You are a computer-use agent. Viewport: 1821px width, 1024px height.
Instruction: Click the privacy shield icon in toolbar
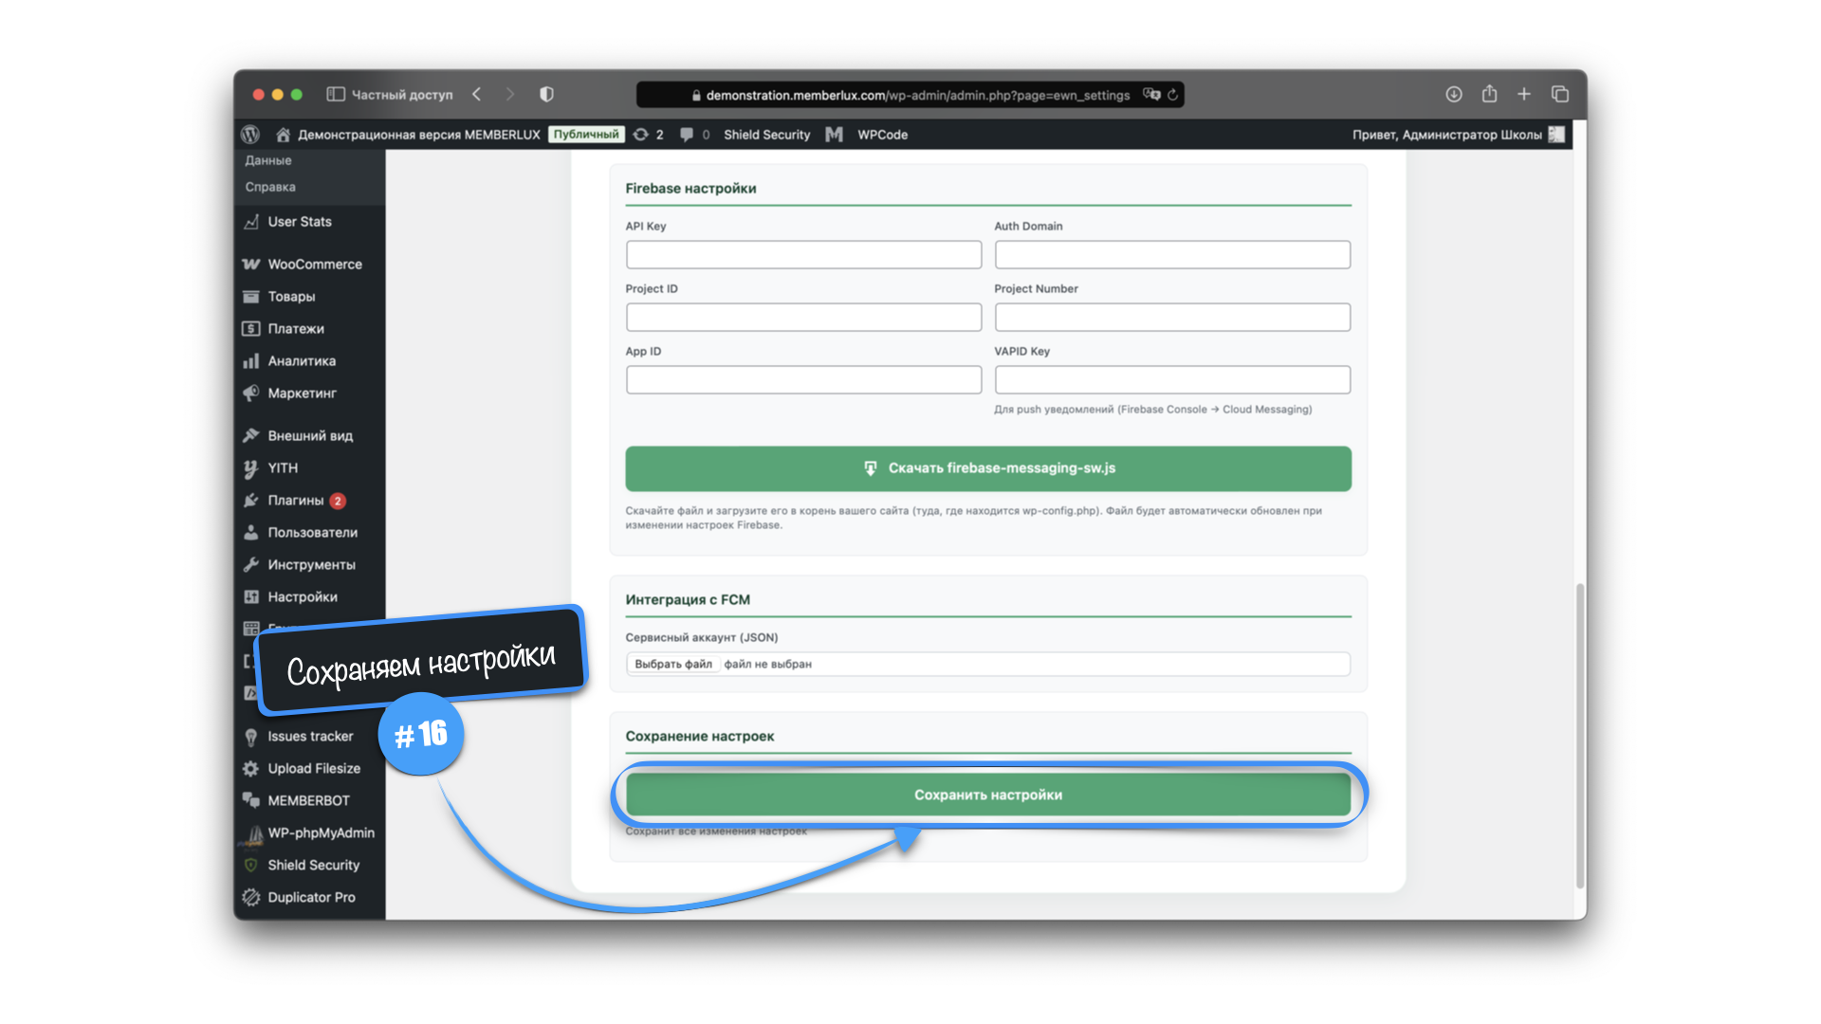546,95
